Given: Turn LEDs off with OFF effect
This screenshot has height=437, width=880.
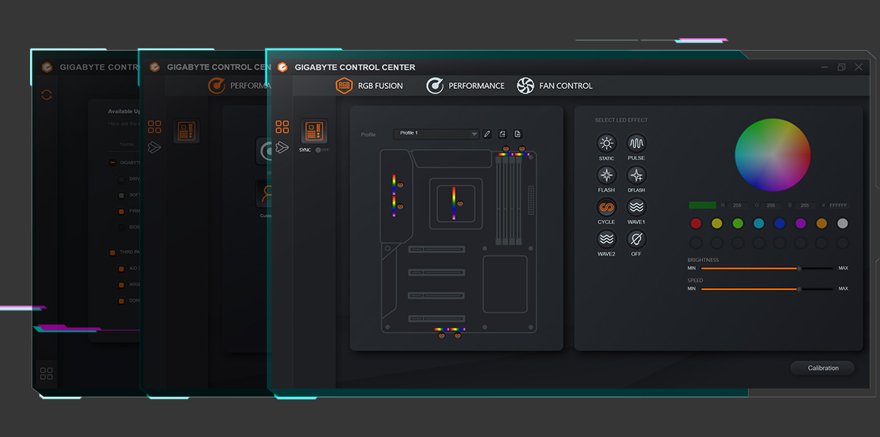Looking at the screenshot, I should pos(636,239).
